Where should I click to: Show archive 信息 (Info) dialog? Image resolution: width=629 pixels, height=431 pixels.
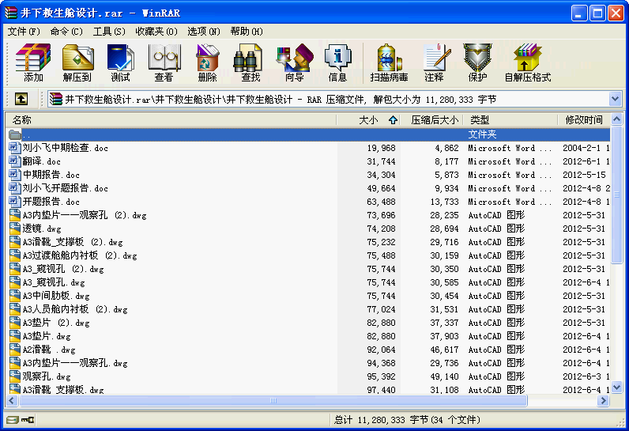click(337, 63)
